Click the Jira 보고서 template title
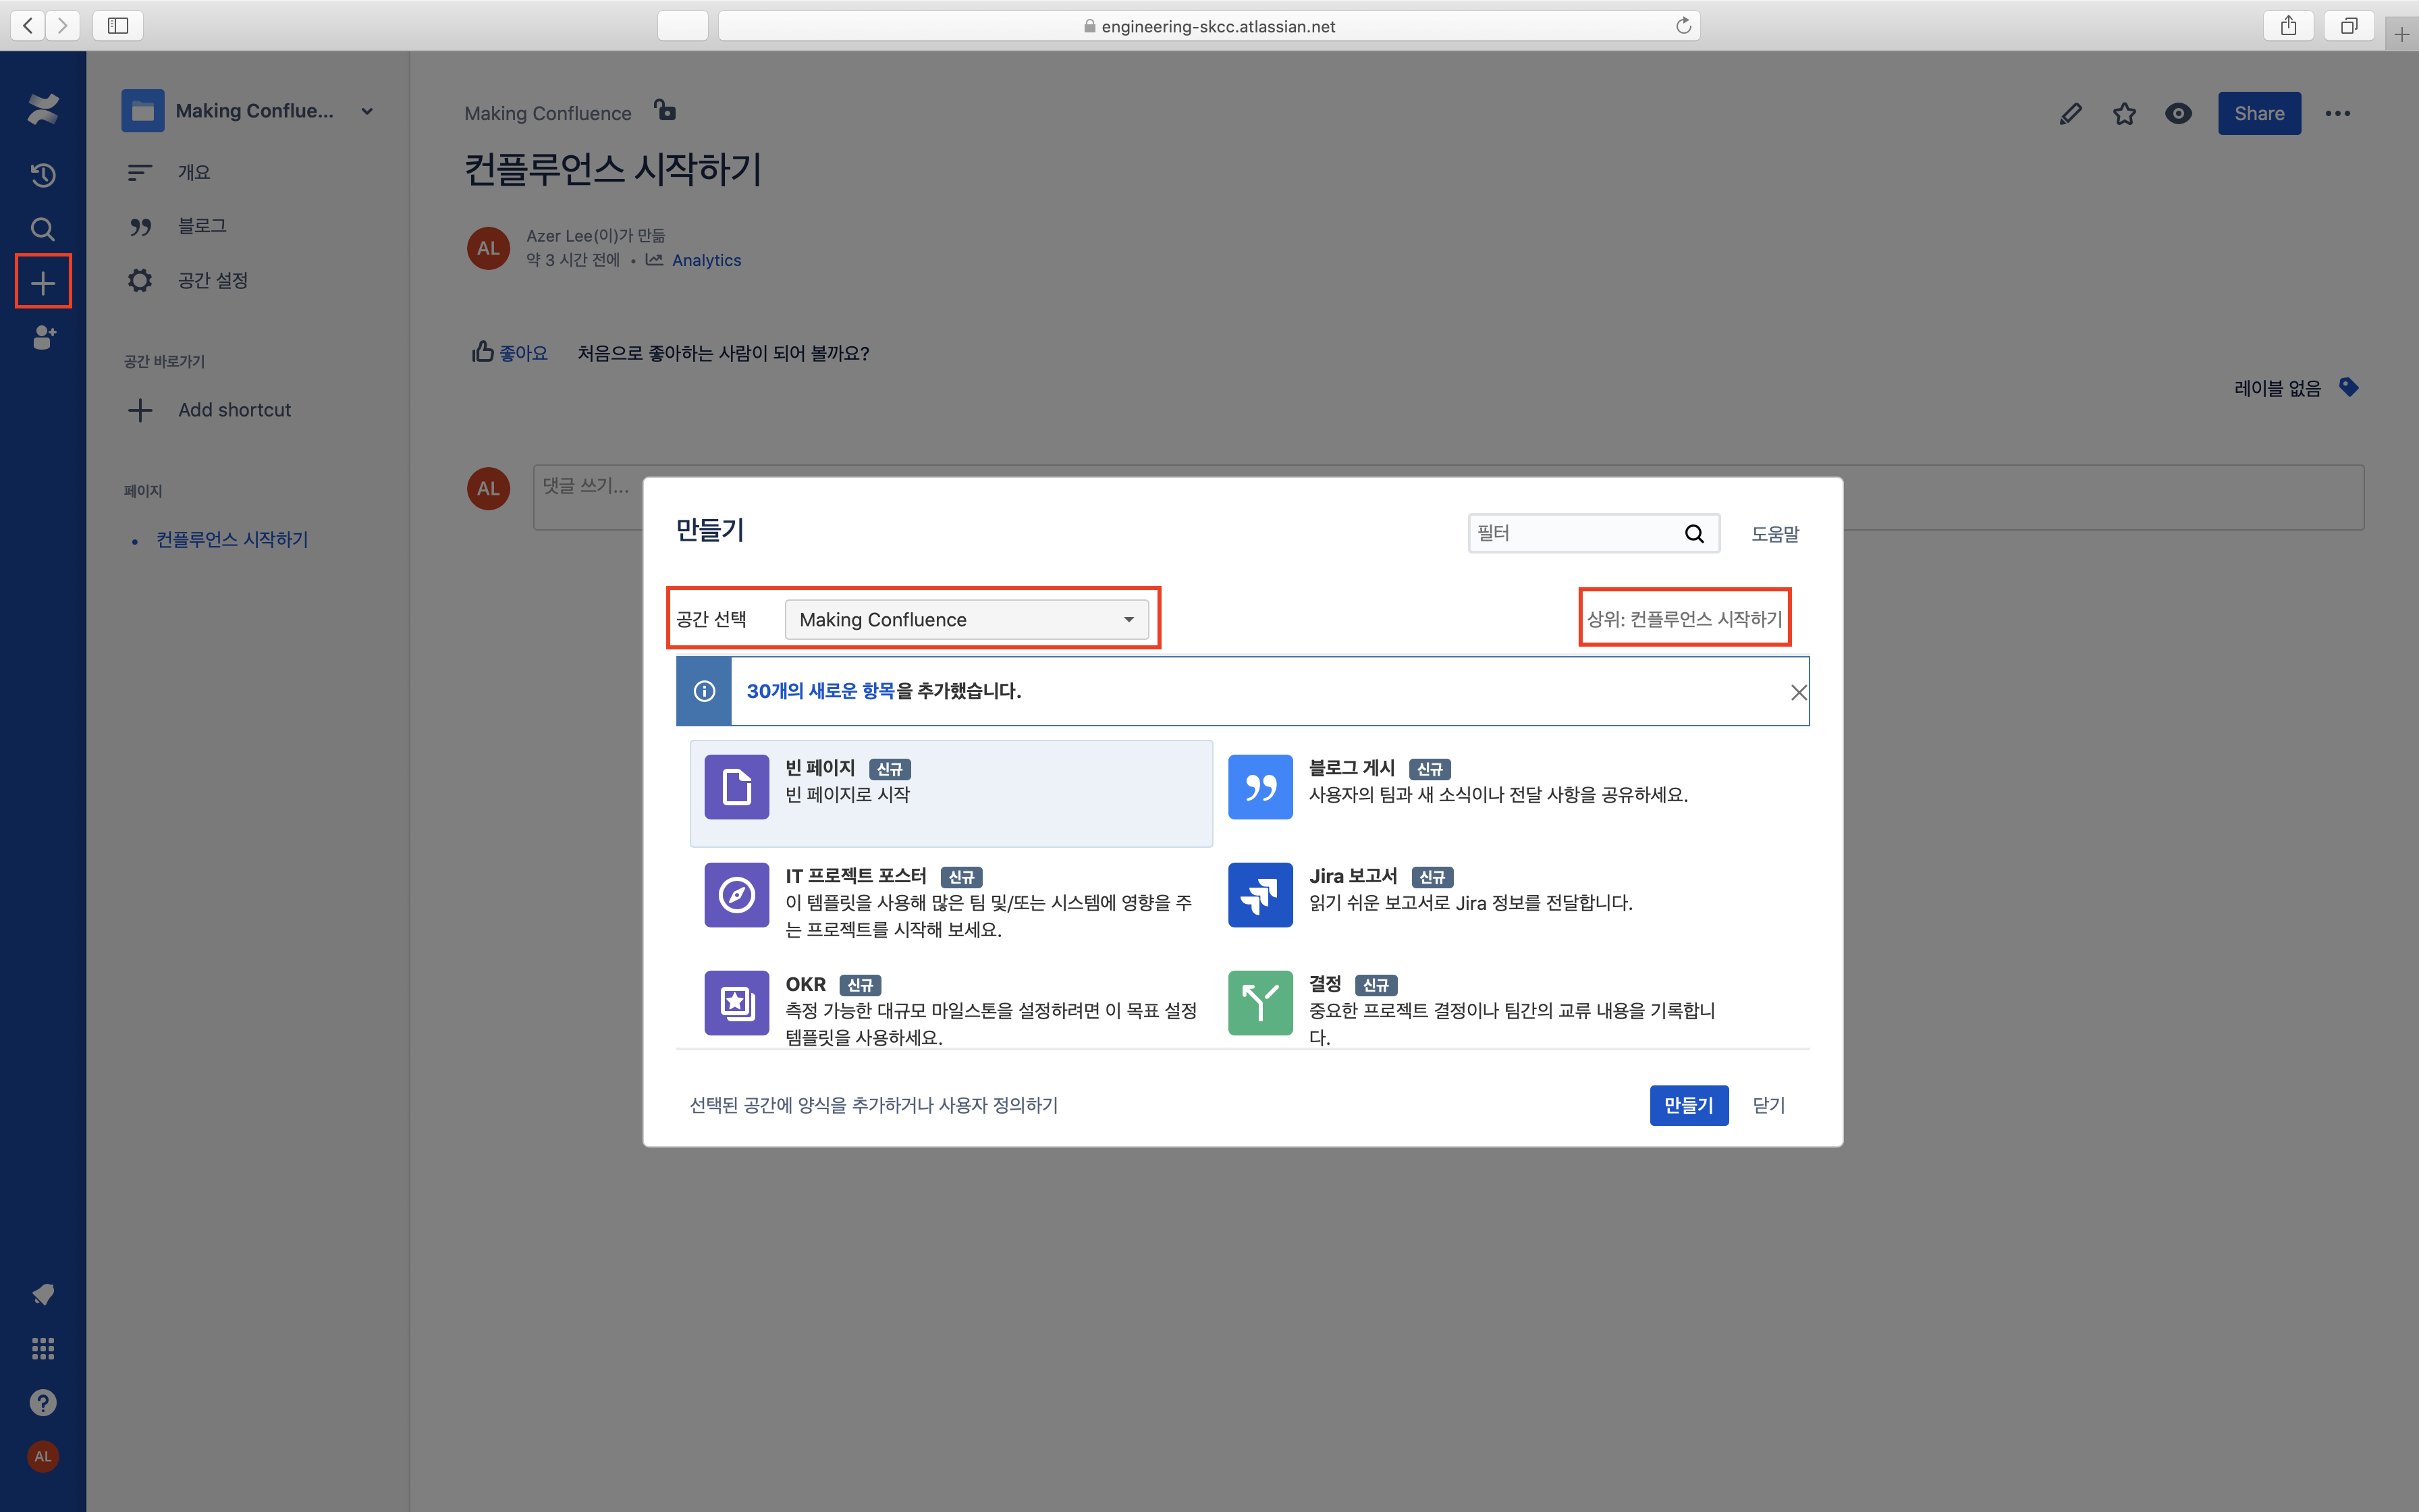The height and width of the screenshot is (1512, 2419). pyautogui.click(x=1353, y=876)
